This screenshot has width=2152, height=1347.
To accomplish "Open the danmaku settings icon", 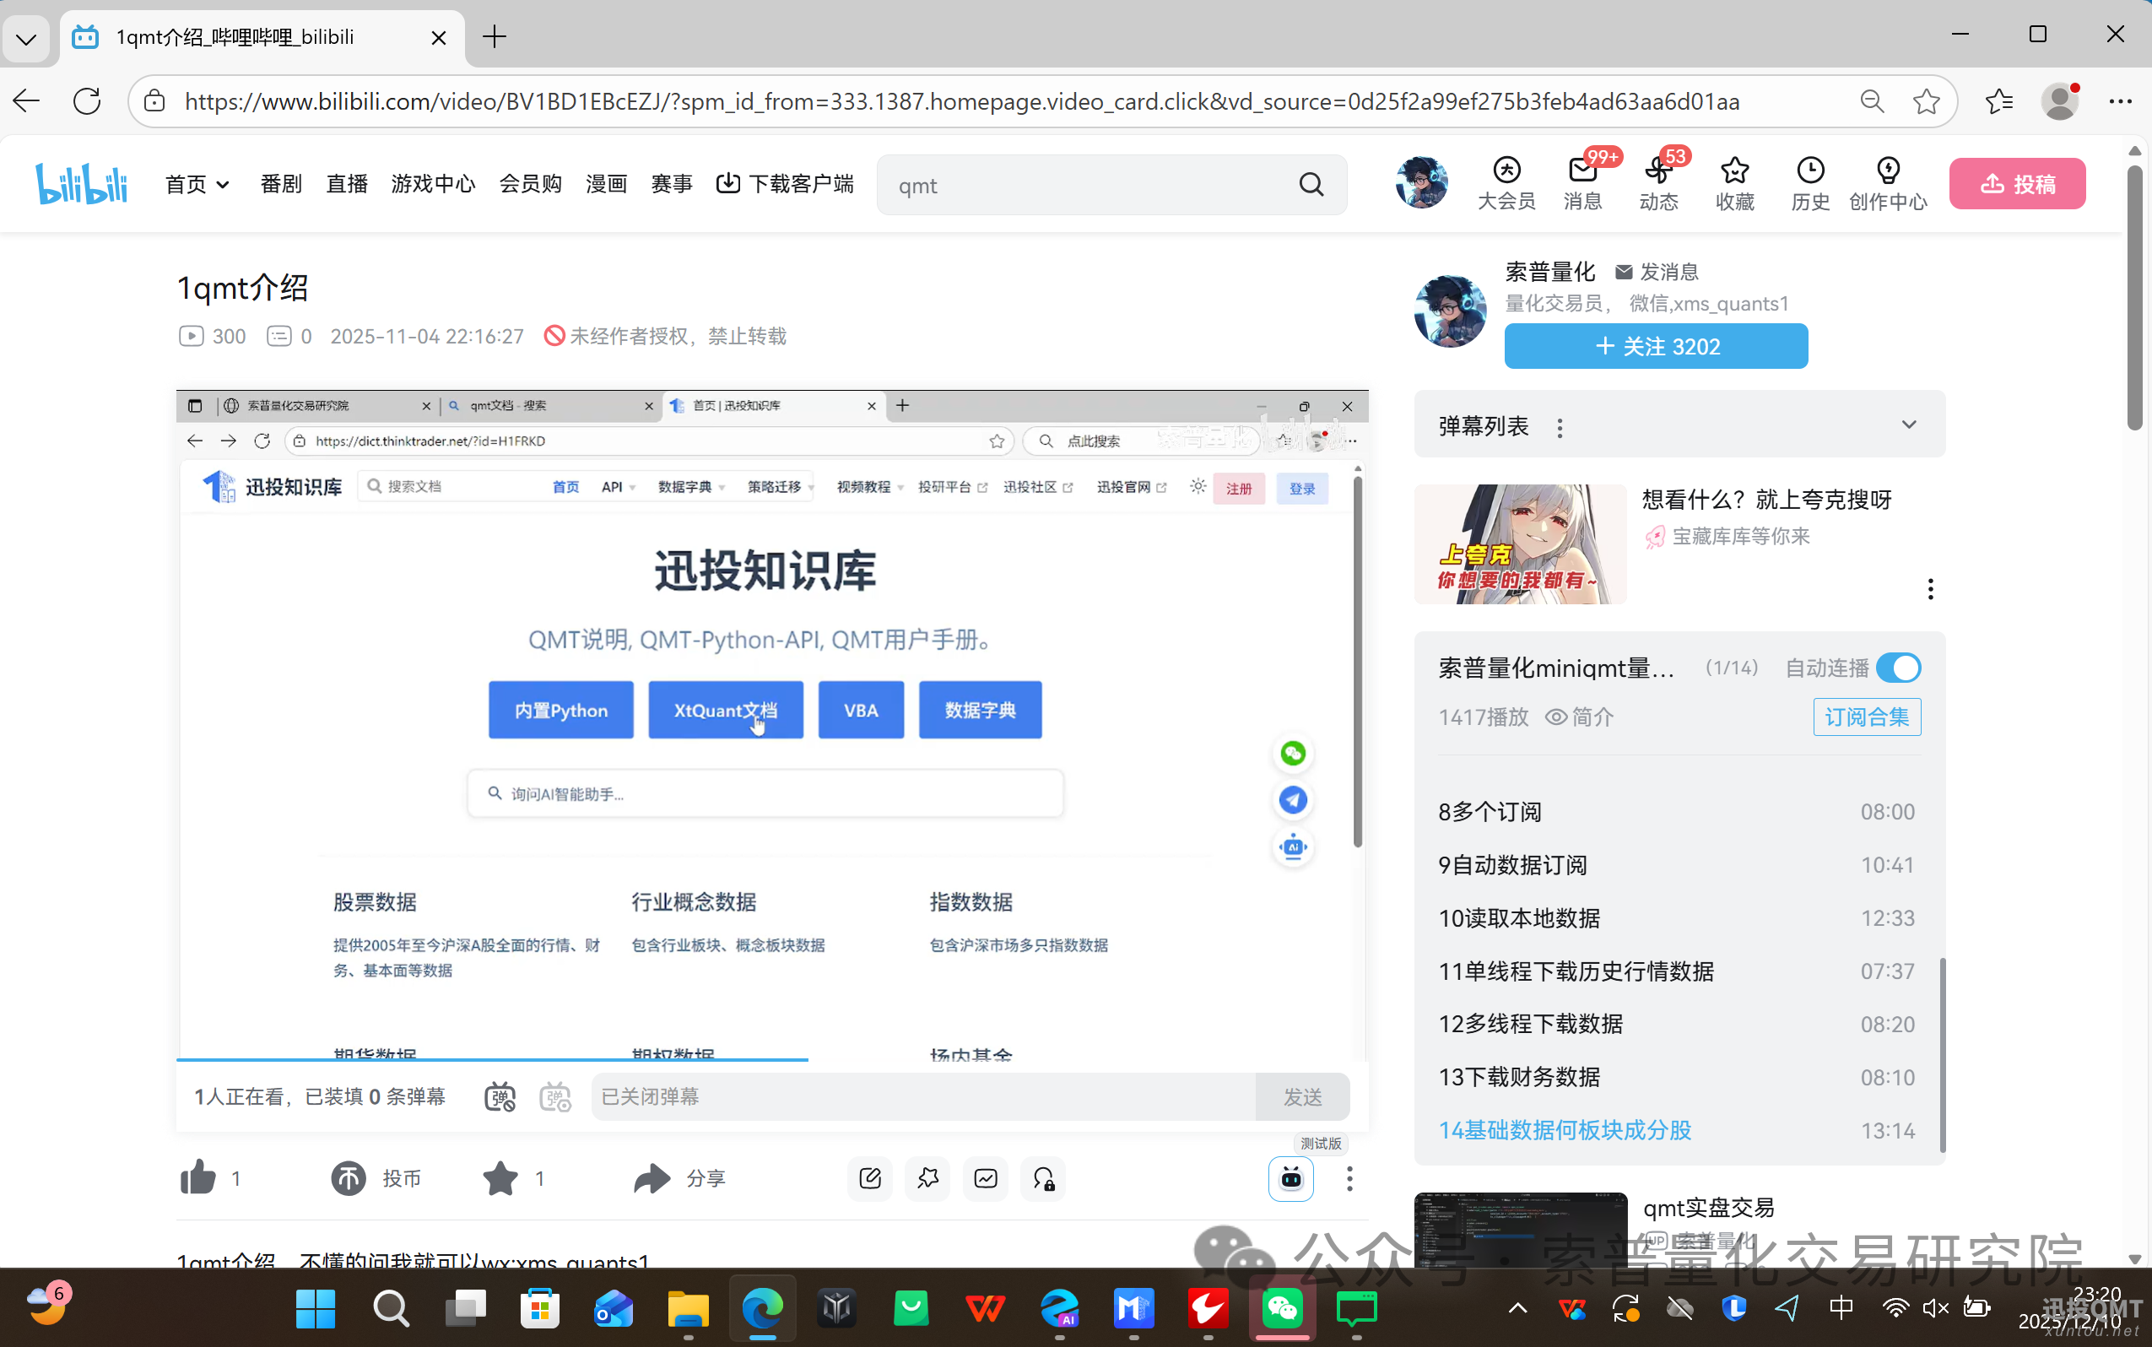I will (x=556, y=1096).
